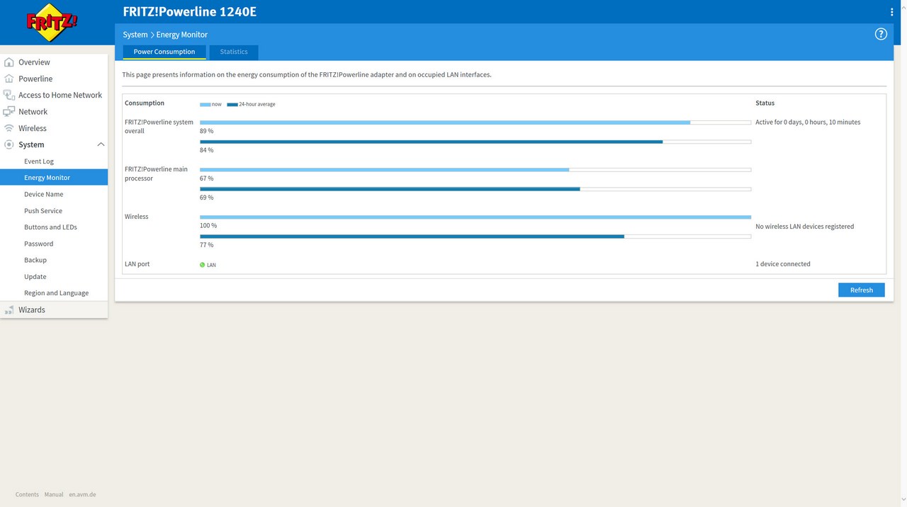The height and width of the screenshot is (507, 907).
Task: Click the 'Energy Monitor' breadcrumb text
Action: pos(182,35)
